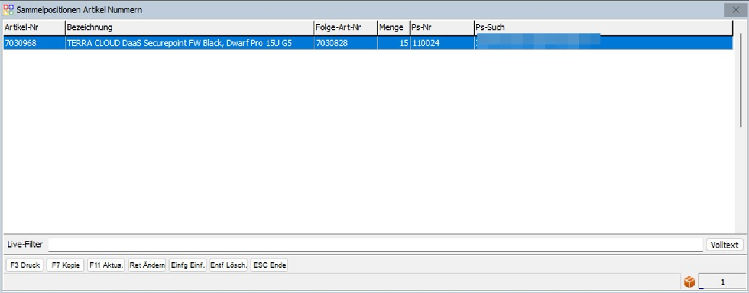Image resolution: width=749 pixels, height=293 pixels.
Task: Select the TERRA CLOUD DaaS Securepoint row
Action: click(x=179, y=43)
